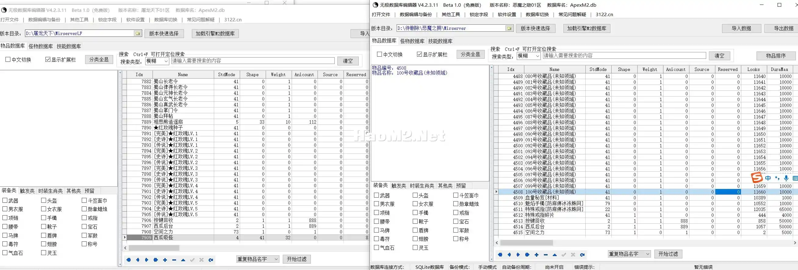This screenshot has height=270, width=798.
Task: Go to previous record in right window navigator
Action: point(509,255)
